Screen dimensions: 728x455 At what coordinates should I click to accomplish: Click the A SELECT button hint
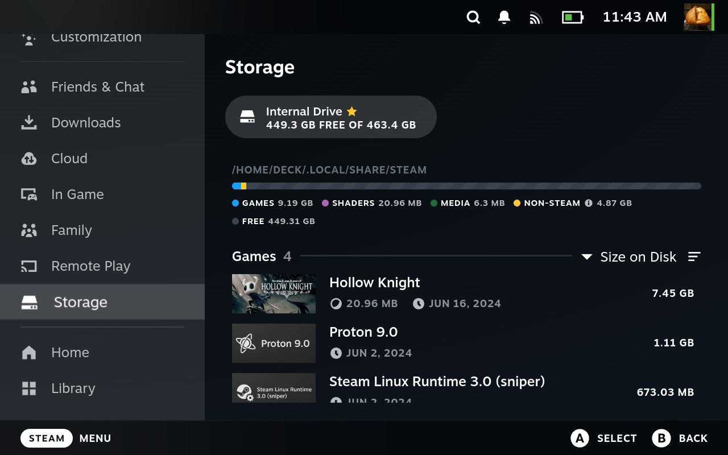click(603, 439)
